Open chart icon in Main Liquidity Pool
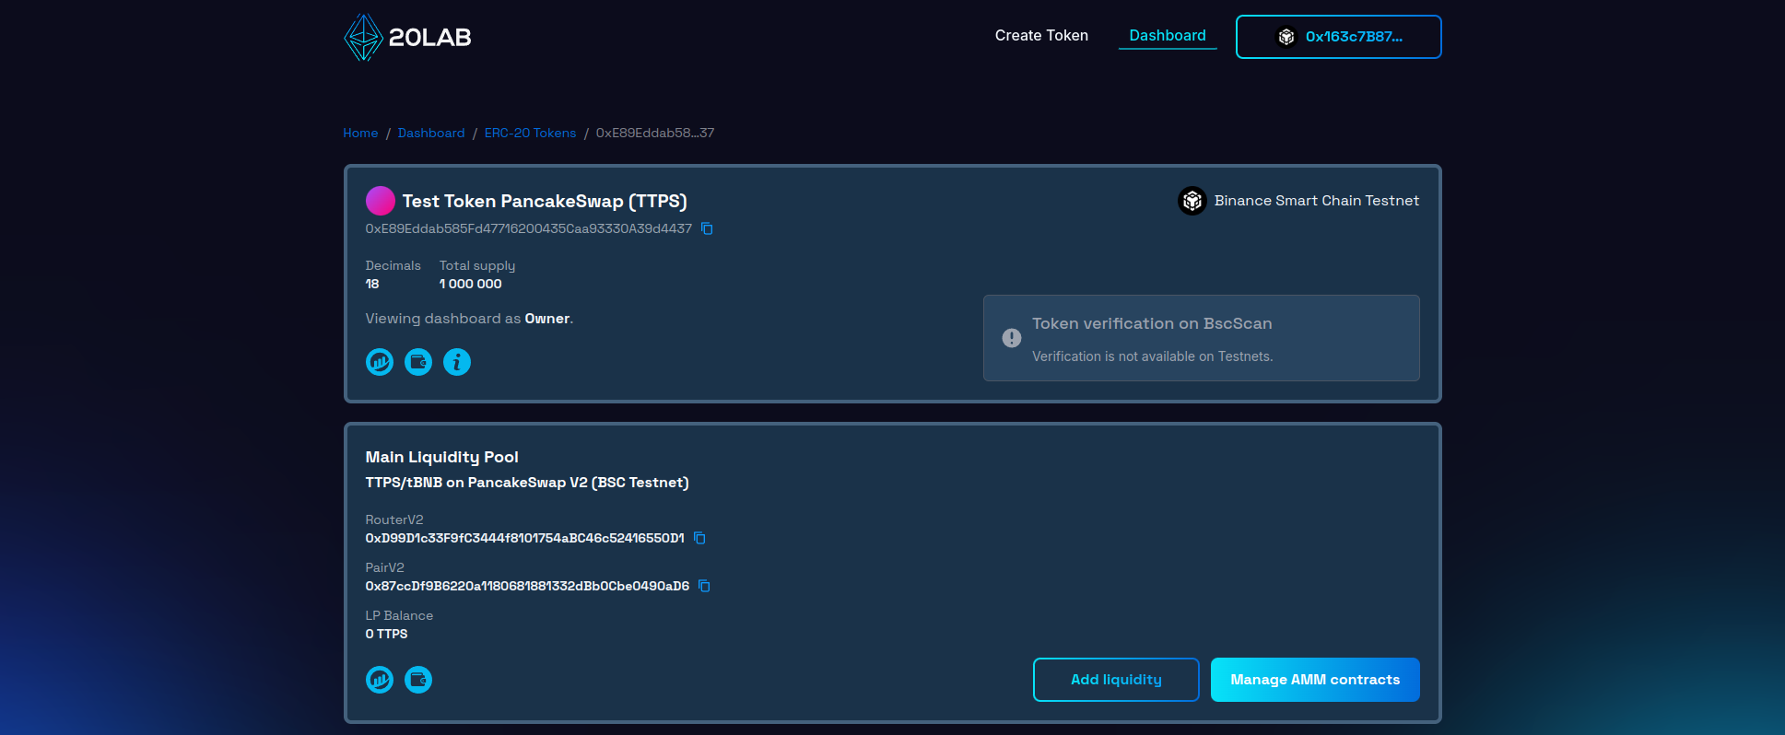Screen dimensions: 1785x735 click(380, 680)
